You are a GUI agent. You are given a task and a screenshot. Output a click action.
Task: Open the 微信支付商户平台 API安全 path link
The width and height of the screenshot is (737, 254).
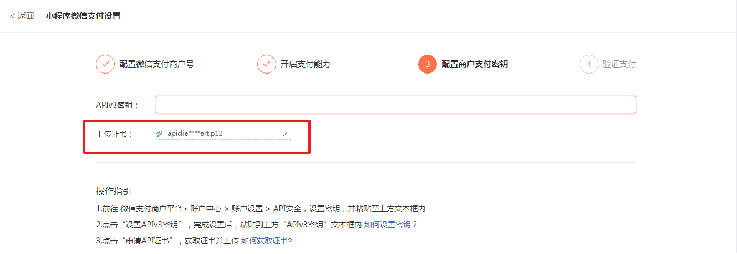pyautogui.click(x=211, y=209)
